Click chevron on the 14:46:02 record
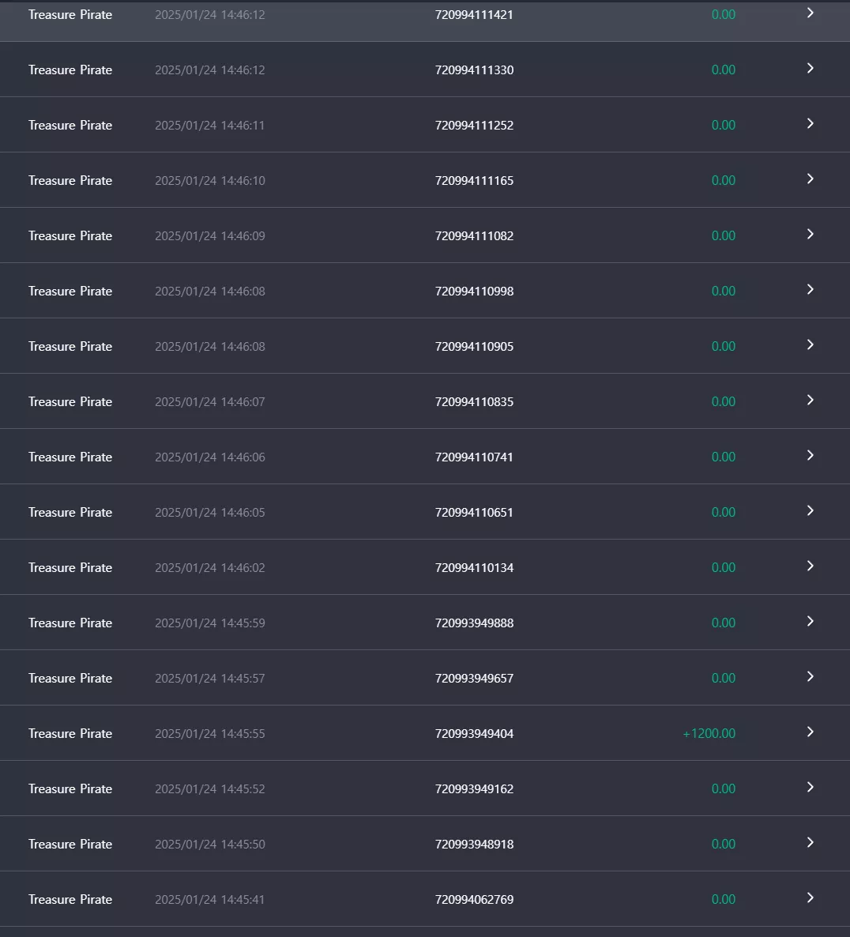This screenshot has height=937, width=850. coord(810,566)
